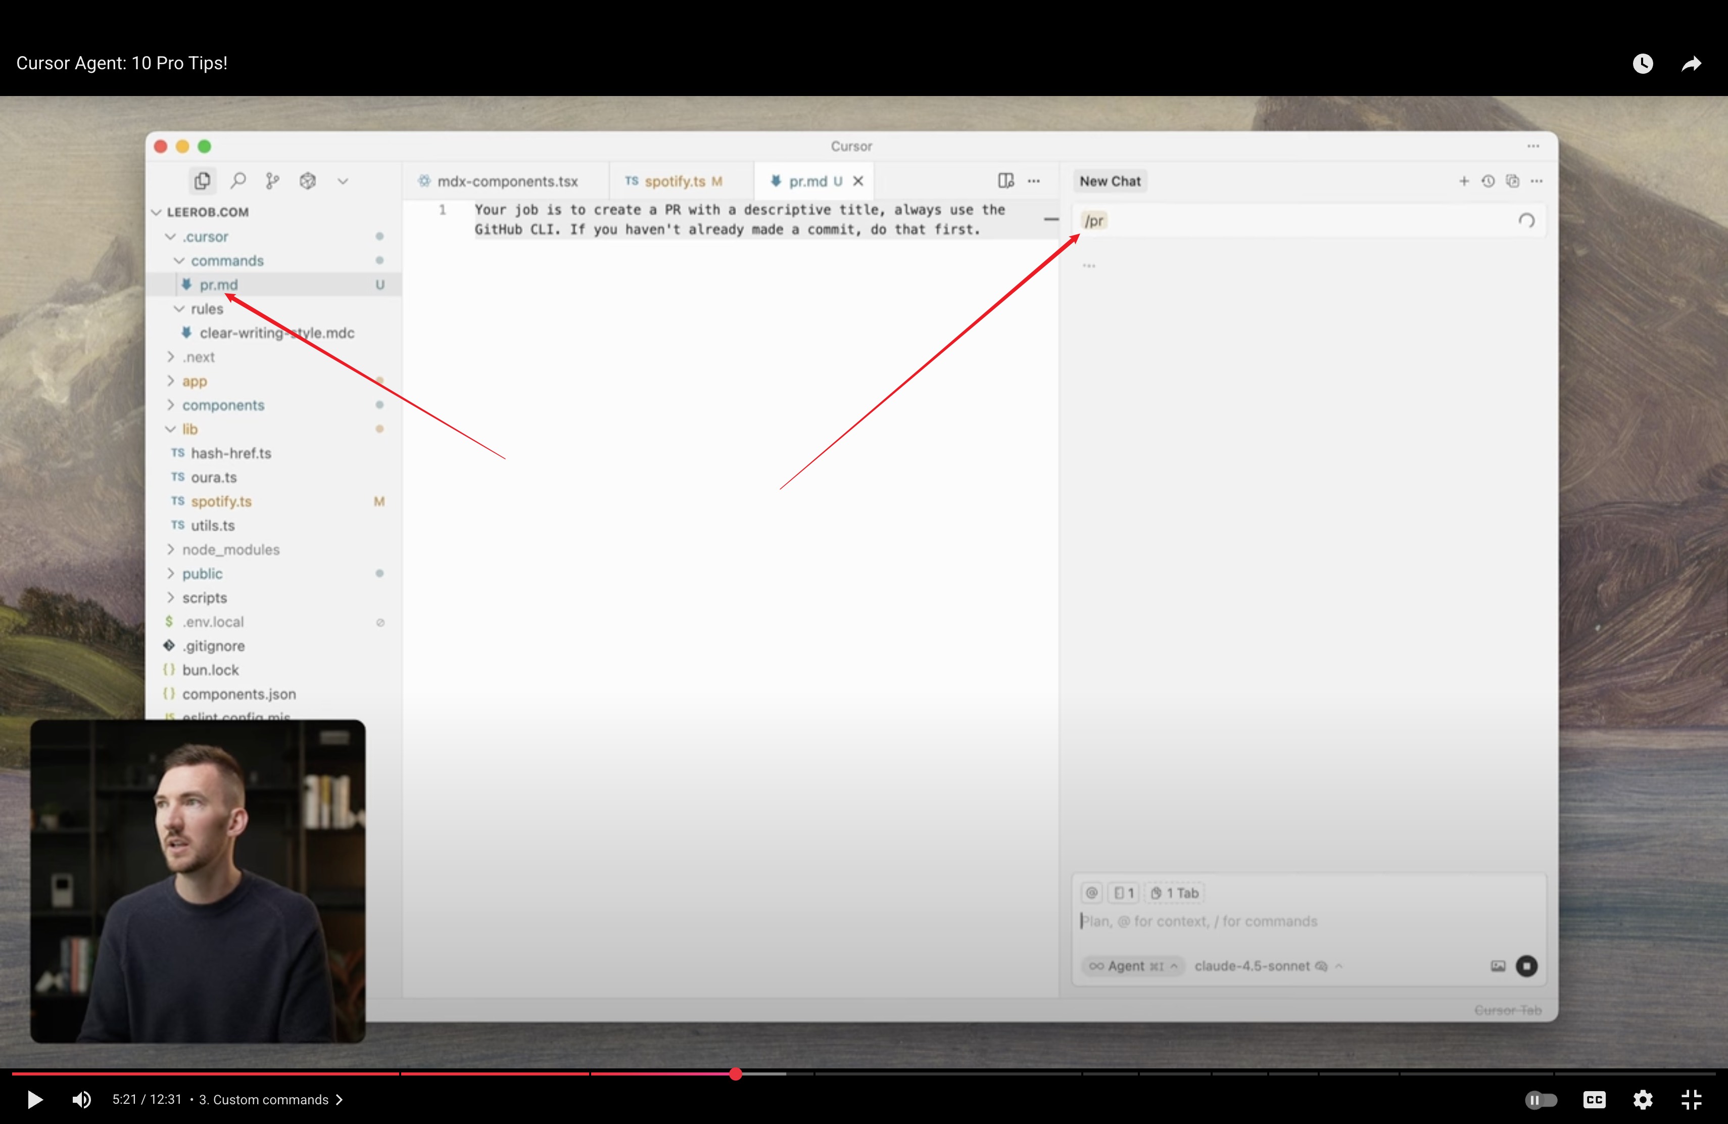Open the Source Control branch icon
This screenshot has width=1728, height=1124.
coord(272,181)
